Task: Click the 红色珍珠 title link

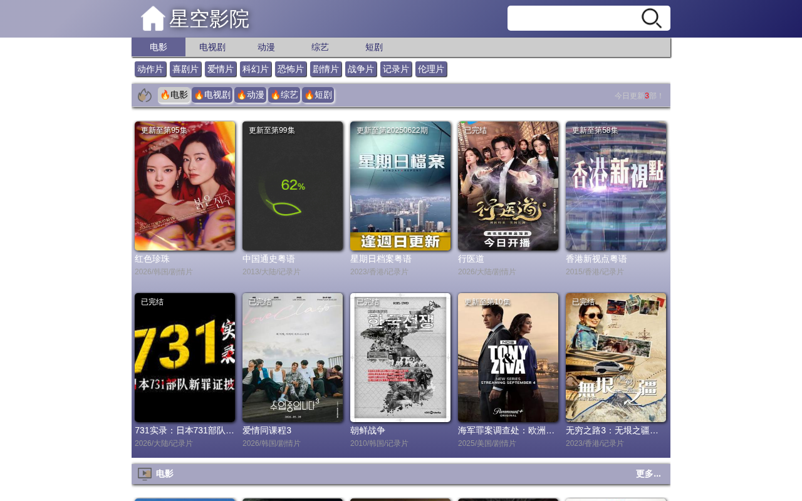Action: pyautogui.click(x=152, y=259)
